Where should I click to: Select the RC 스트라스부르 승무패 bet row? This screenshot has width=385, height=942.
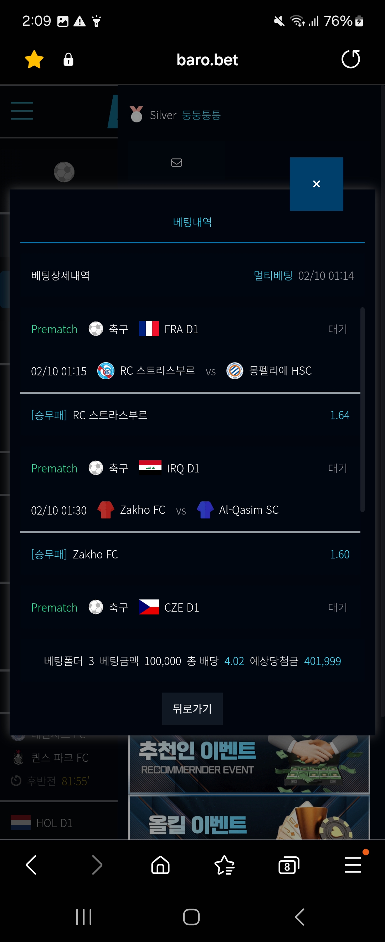coord(190,415)
